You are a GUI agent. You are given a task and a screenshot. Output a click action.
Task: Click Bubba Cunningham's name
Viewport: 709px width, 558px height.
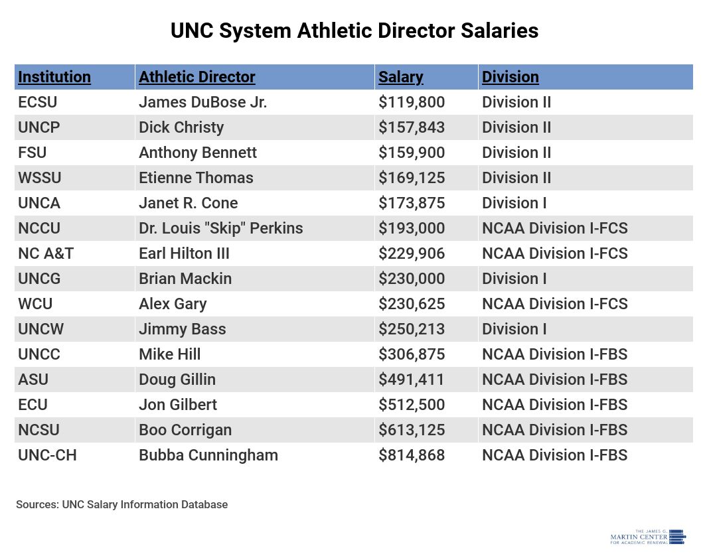coord(208,455)
